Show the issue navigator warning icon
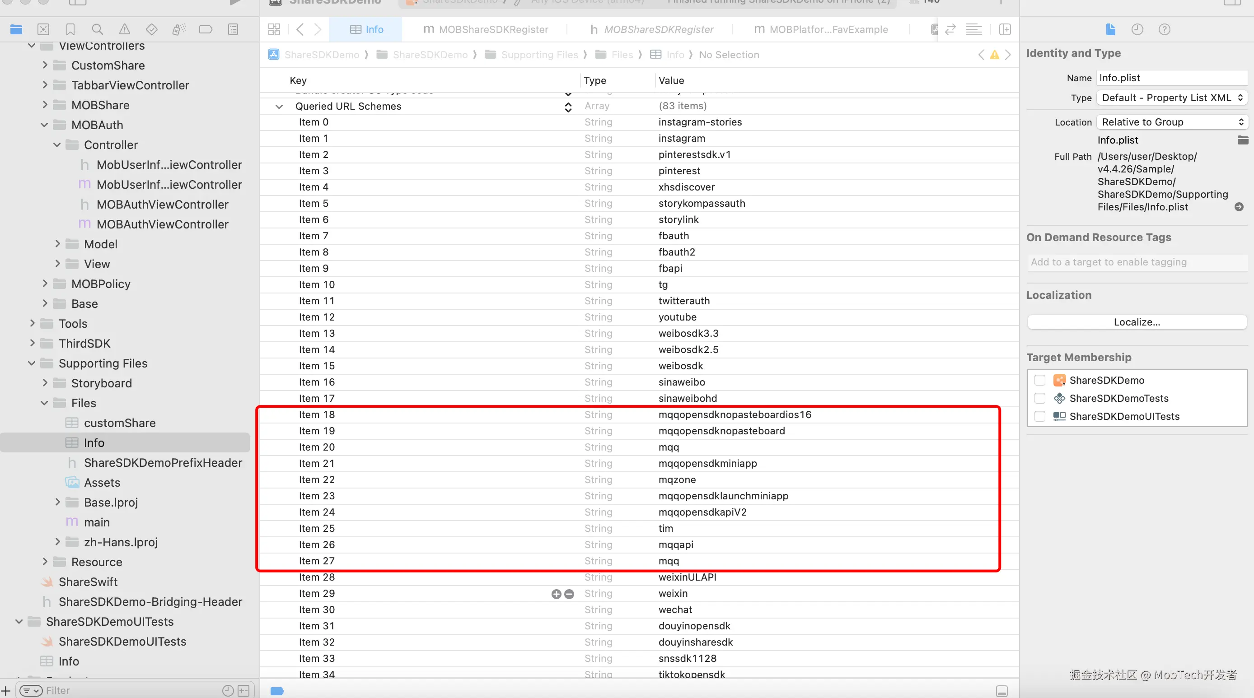The image size is (1254, 698). (x=125, y=30)
